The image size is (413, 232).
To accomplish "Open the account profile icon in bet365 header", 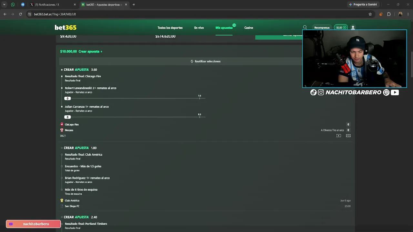I will point(353,27).
